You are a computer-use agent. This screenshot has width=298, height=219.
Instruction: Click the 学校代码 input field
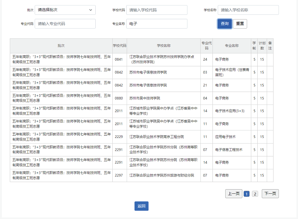(x=157, y=10)
